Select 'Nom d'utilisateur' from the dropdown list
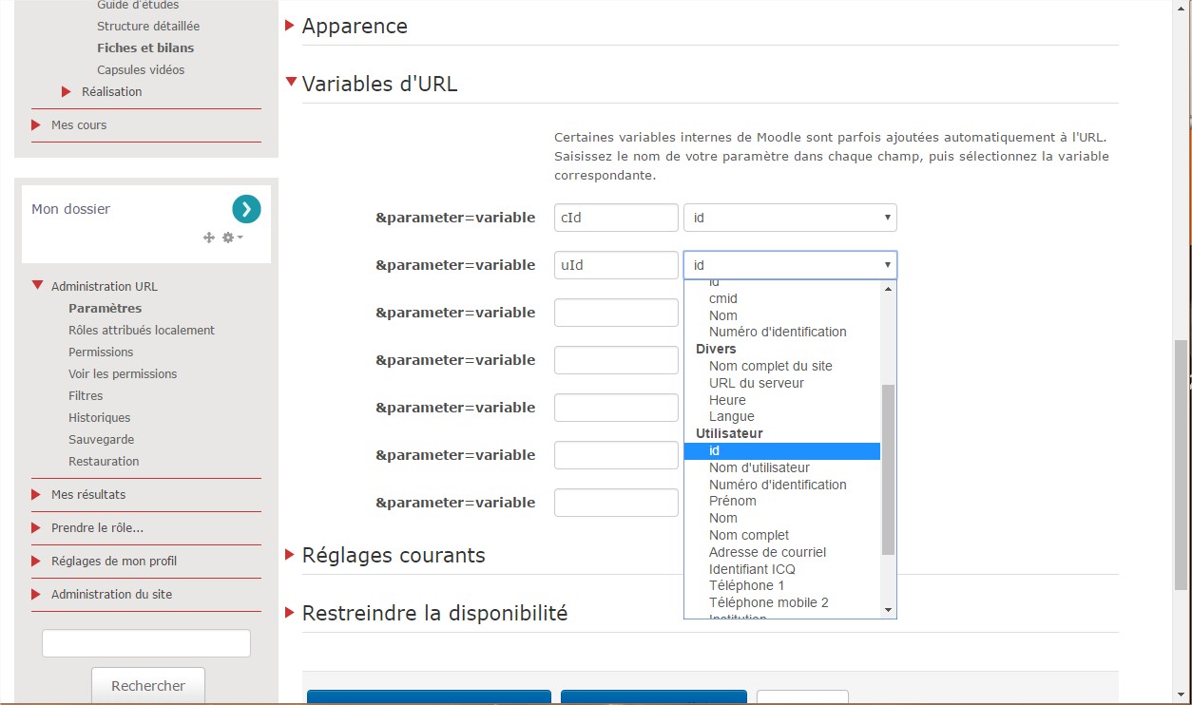 [759, 467]
